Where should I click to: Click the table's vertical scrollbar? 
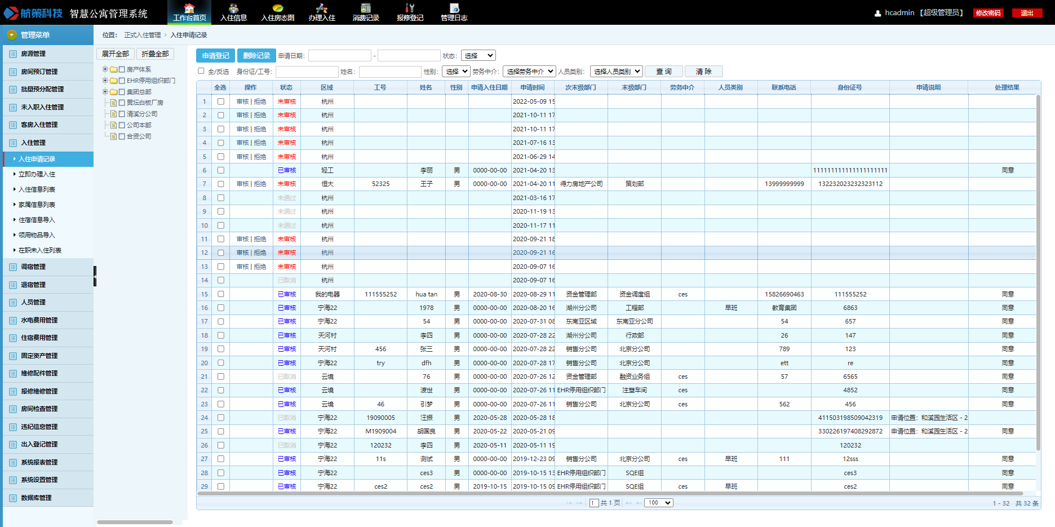(1038, 271)
